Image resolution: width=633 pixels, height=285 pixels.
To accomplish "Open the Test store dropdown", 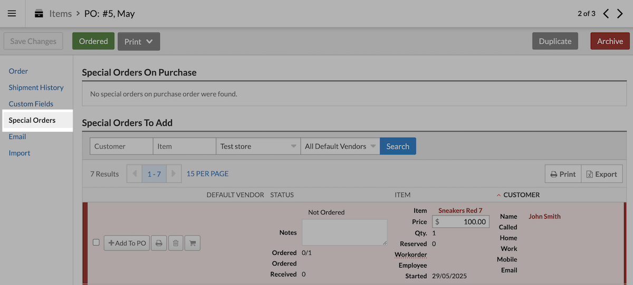I will point(258,146).
